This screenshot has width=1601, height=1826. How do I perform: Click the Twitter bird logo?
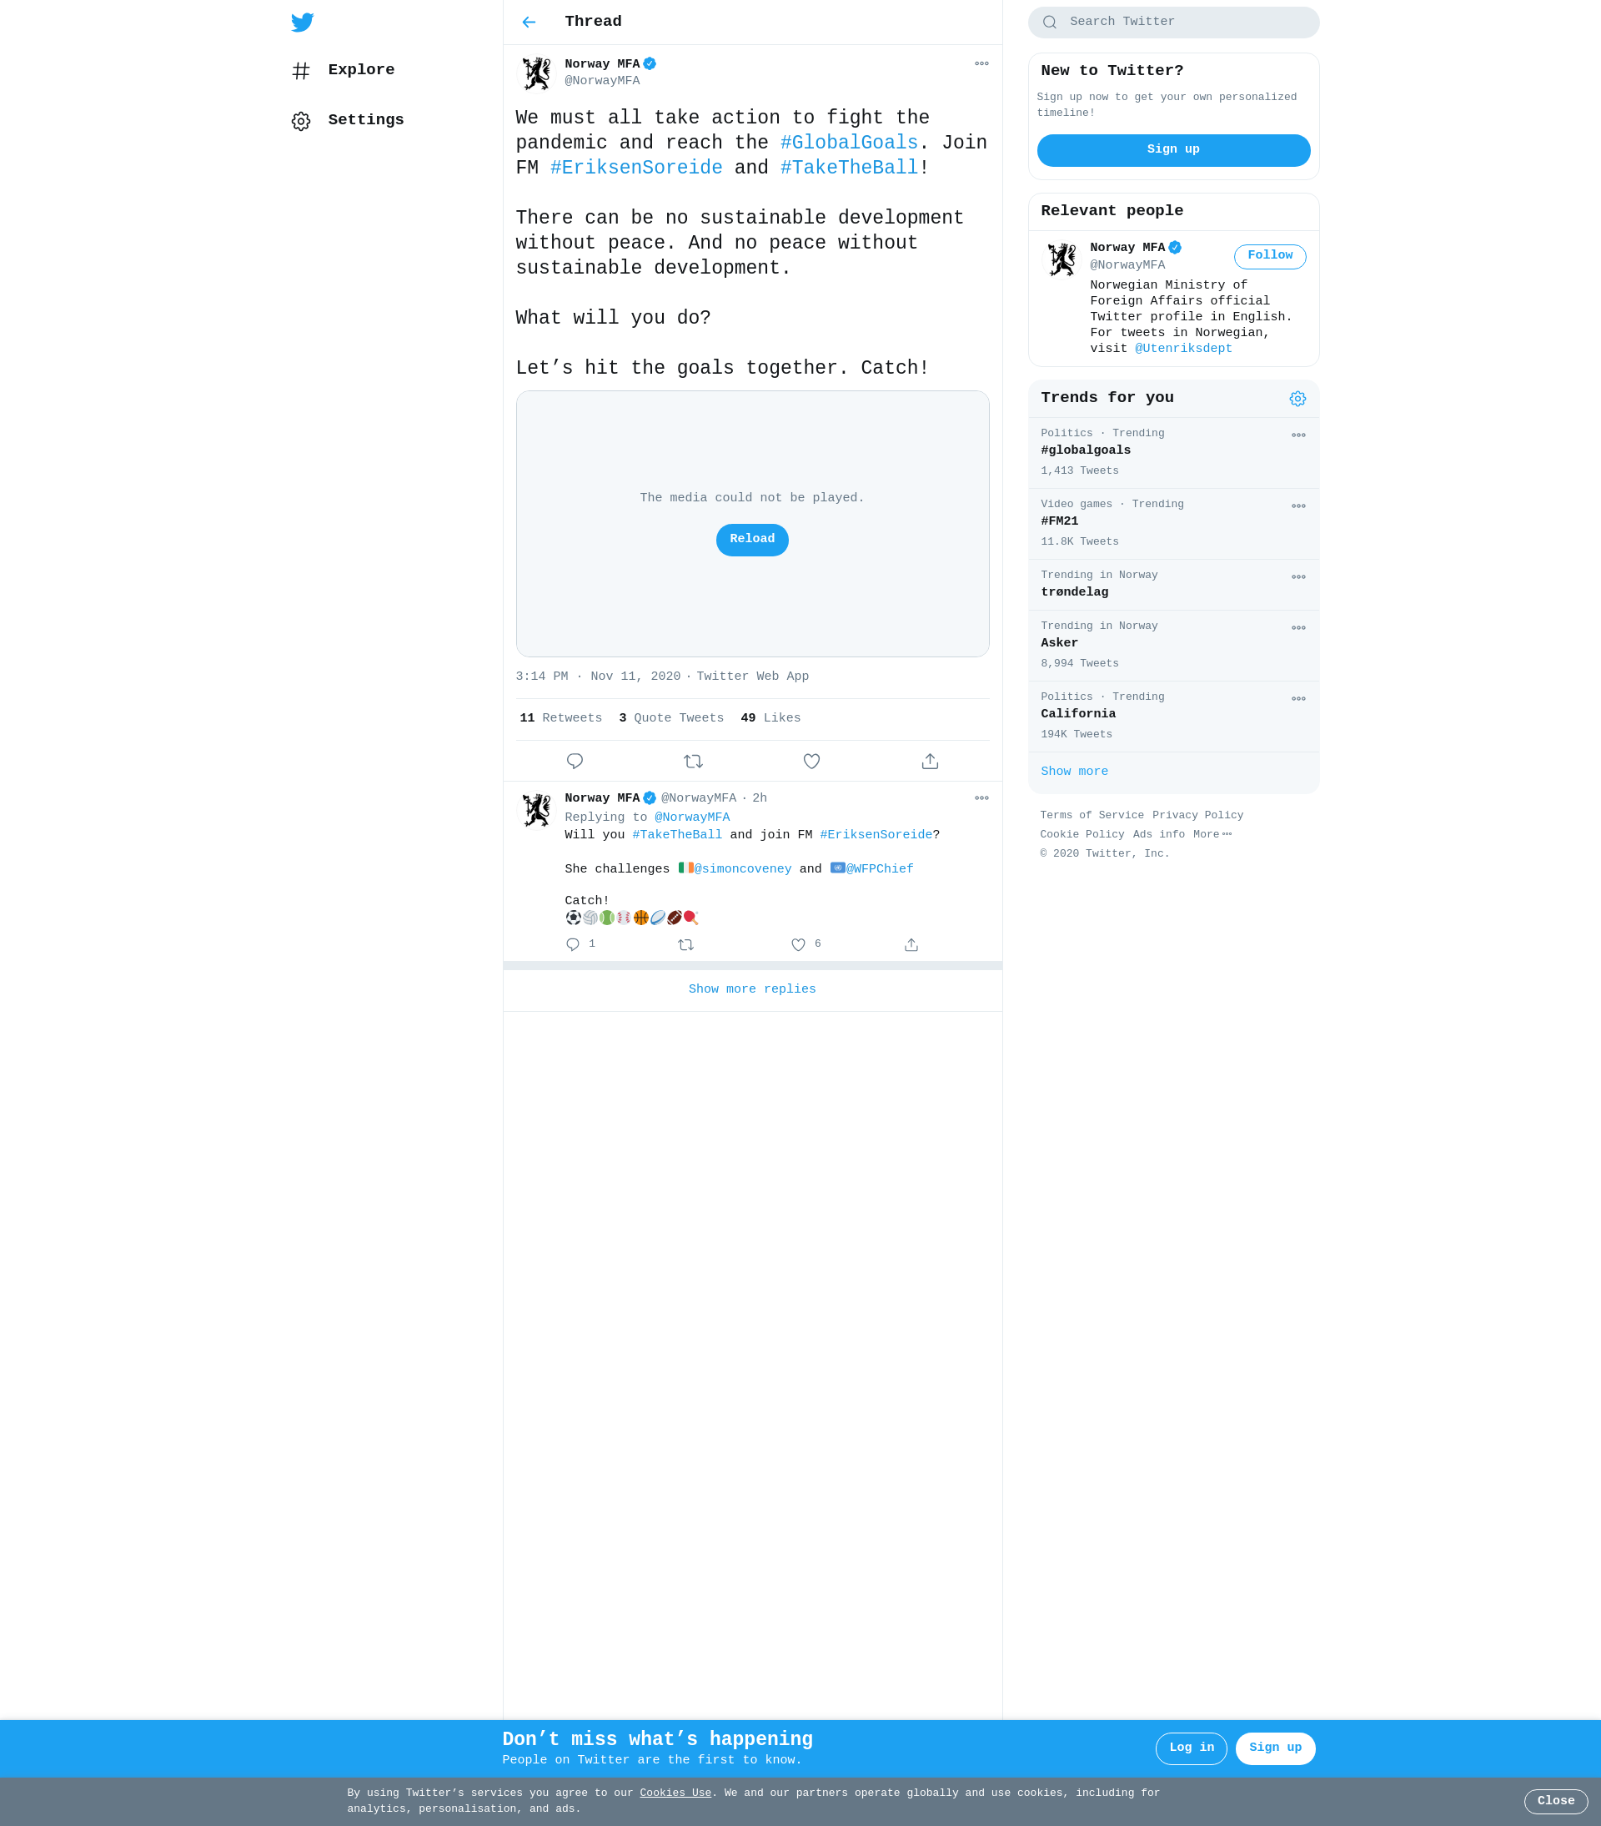point(303,23)
